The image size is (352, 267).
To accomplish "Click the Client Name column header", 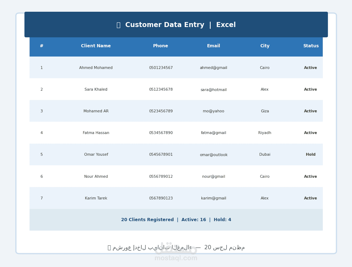I will point(96,46).
